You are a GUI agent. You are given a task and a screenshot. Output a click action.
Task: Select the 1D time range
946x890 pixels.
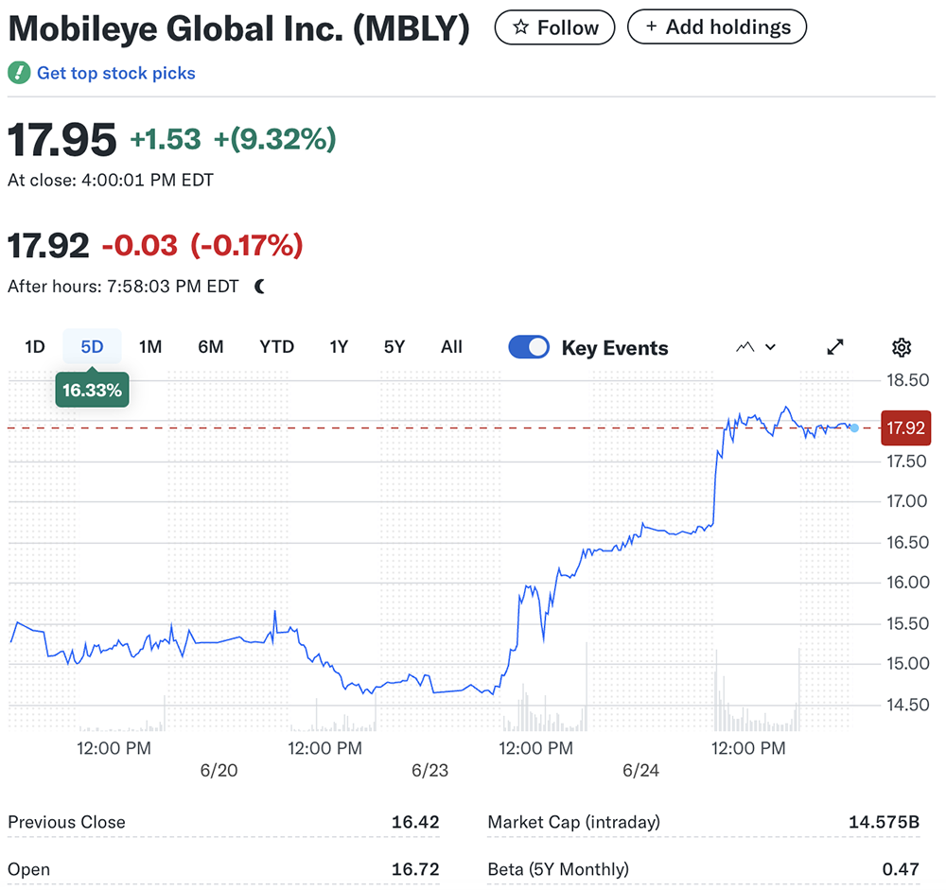coord(34,347)
